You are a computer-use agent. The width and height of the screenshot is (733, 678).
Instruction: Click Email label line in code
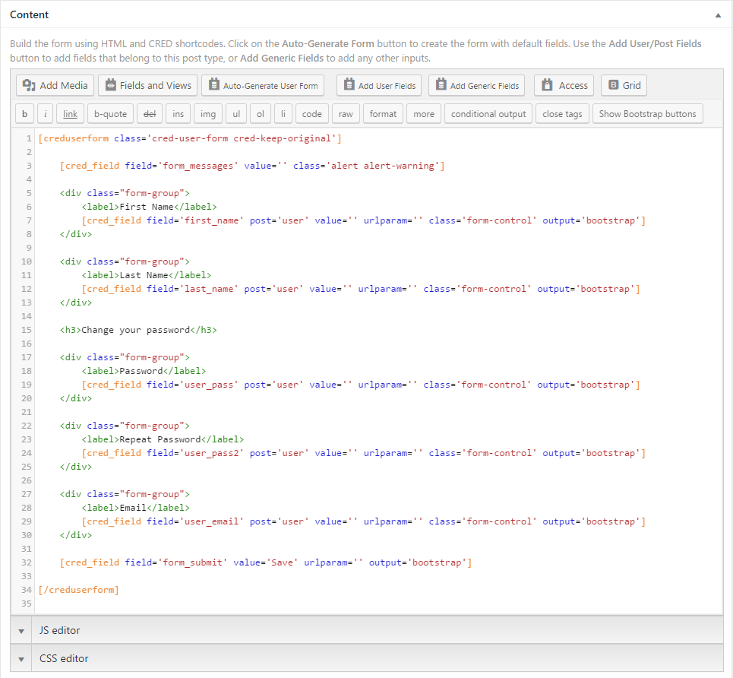[135, 508]
